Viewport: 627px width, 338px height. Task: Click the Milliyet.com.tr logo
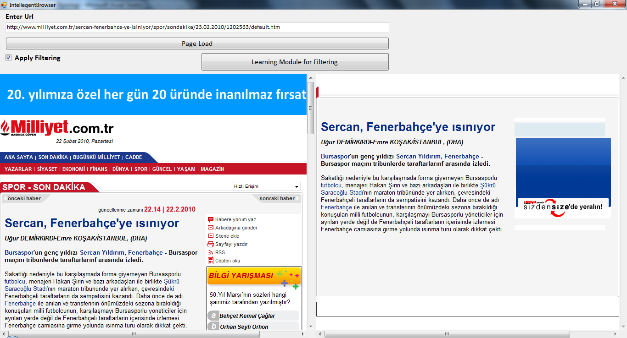pyautogui.click(x=57, y=128)
